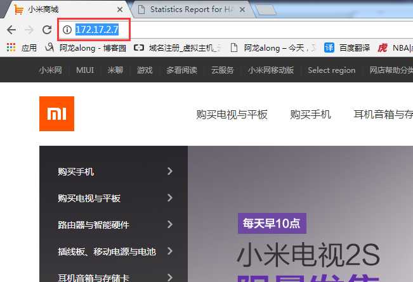Screen dimensions: 413x282
Task: Switch to Statistics Report for HA tab
Action: coord(191,10)
